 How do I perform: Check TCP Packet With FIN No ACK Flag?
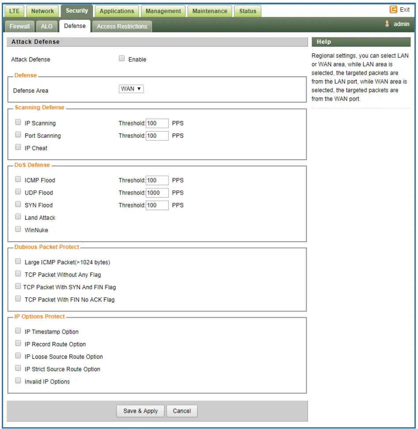click(x=18, y=298)
